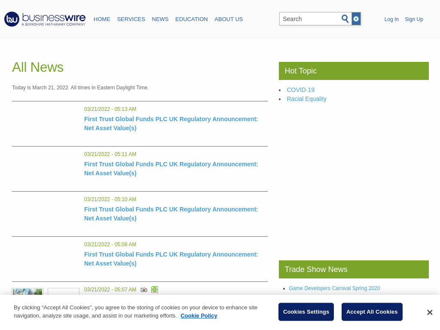Click the 03/21/2022 - 05:07 AM timestamp
Screen dimensions: 440x330
(110, 290)
